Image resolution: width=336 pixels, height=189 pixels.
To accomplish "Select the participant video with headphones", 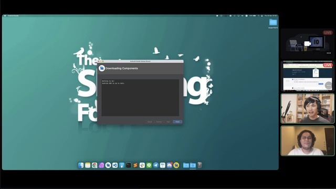I will [308, 109].
